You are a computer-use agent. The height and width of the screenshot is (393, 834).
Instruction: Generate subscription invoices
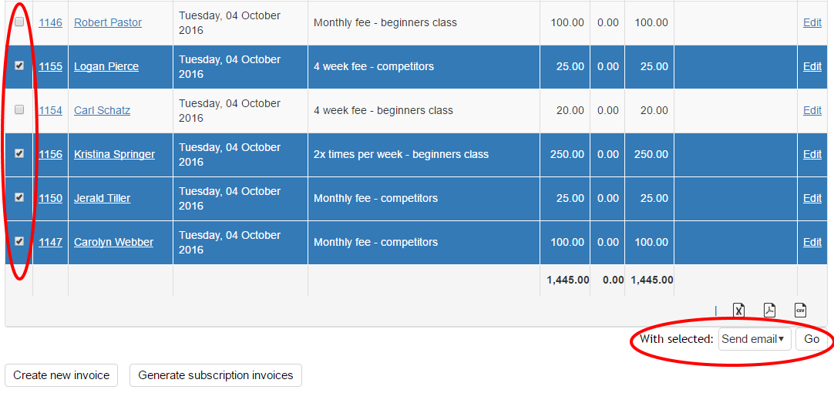pyautogui.click(x=215, y=375)
